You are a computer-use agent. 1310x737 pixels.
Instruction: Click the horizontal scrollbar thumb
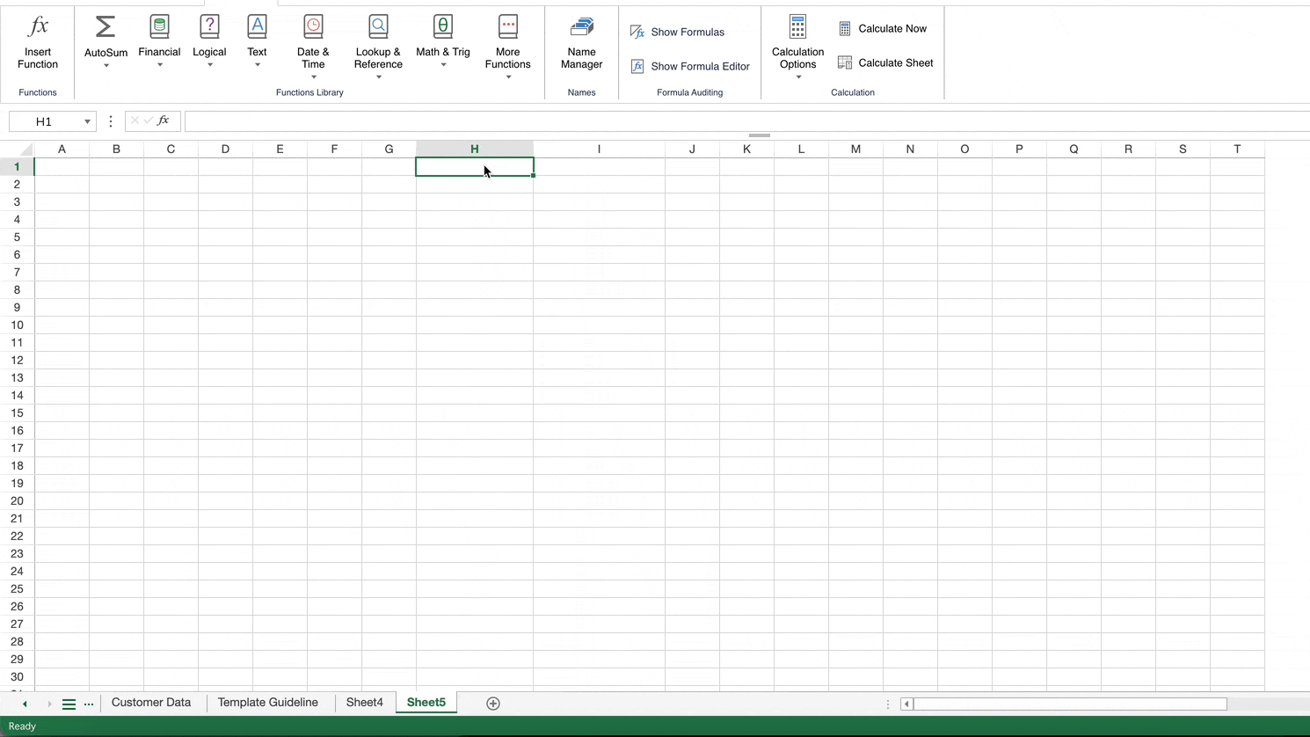1069,704
